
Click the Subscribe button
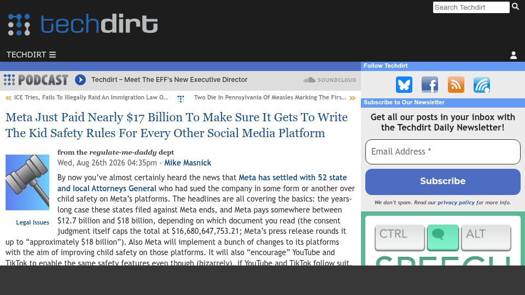(x=442, y=181)
